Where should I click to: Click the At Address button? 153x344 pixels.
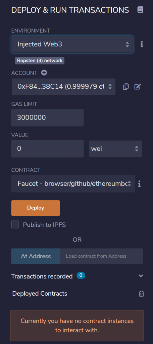tap(36, 256)
